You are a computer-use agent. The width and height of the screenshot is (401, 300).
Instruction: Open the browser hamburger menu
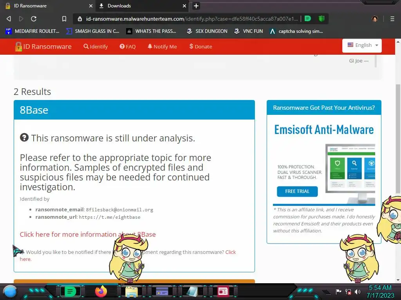point(392,19)
